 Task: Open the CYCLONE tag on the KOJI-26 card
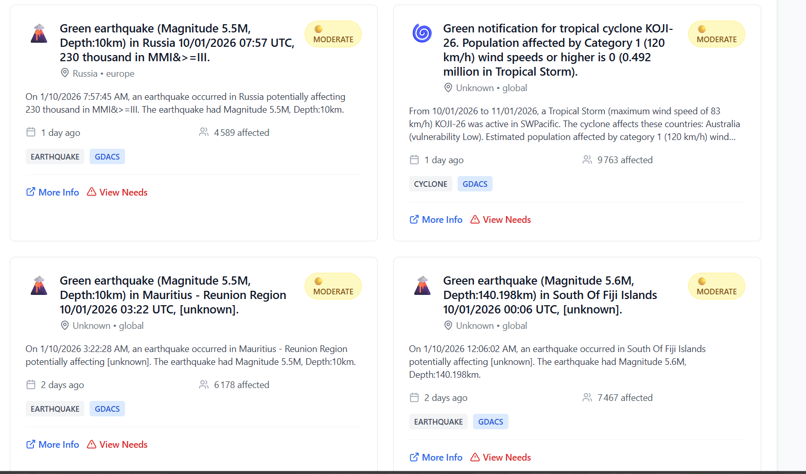[x=431, y=184]
